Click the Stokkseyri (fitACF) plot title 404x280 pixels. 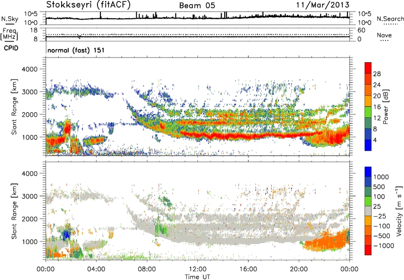click(88, 5)
